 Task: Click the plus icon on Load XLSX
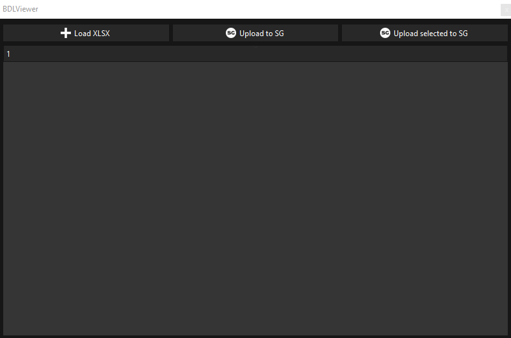[x=65, y=33]
